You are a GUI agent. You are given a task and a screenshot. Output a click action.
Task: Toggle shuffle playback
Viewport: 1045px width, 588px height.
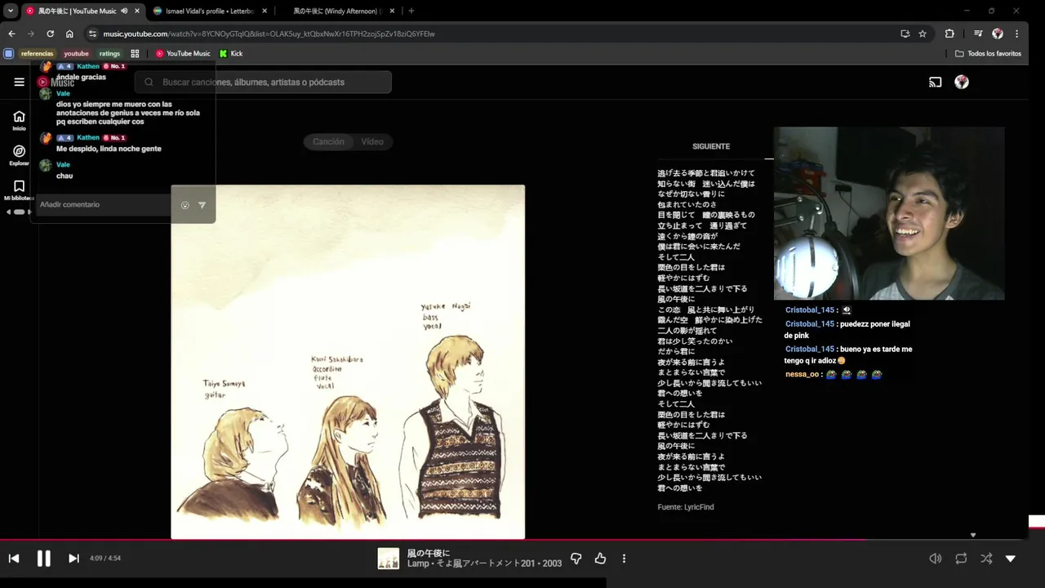coord(986,559)
